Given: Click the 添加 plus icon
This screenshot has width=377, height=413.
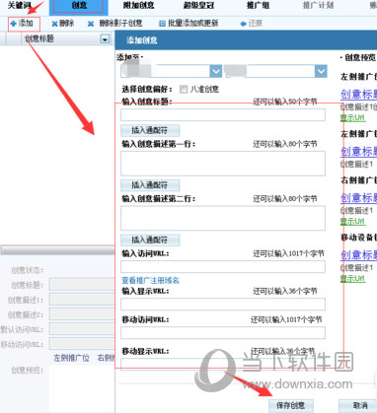Looking at the screenshot, I should tap(14, 24).
